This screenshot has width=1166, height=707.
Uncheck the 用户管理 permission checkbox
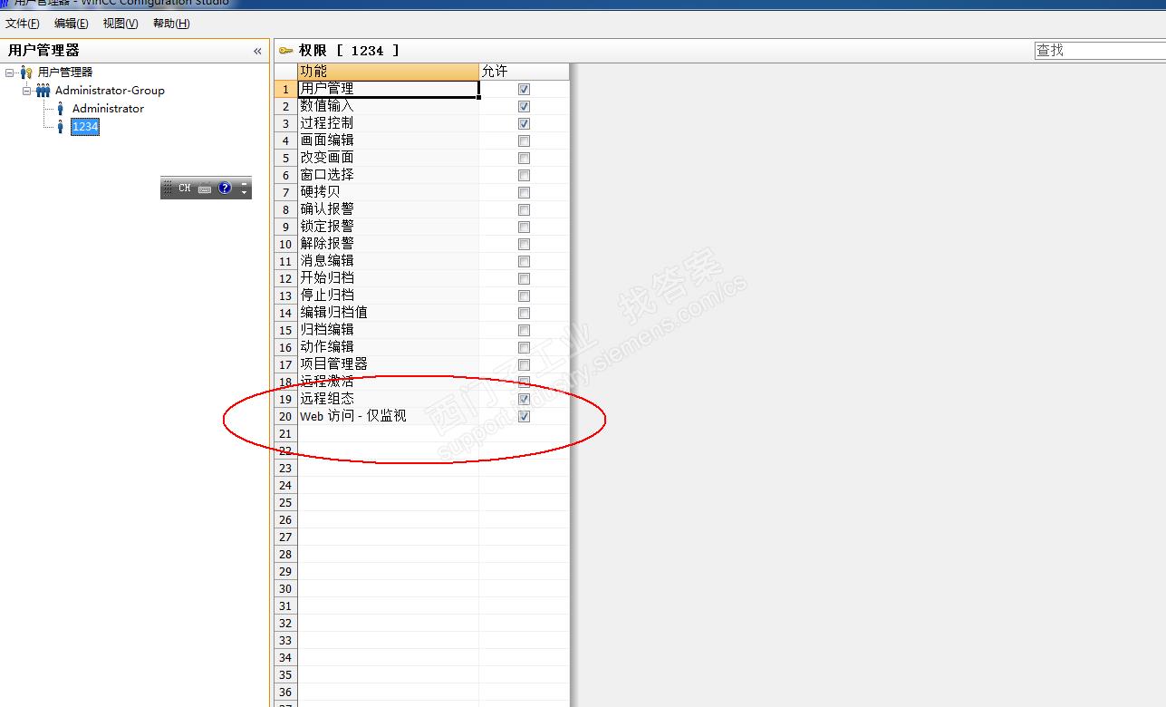coord(524,89)
